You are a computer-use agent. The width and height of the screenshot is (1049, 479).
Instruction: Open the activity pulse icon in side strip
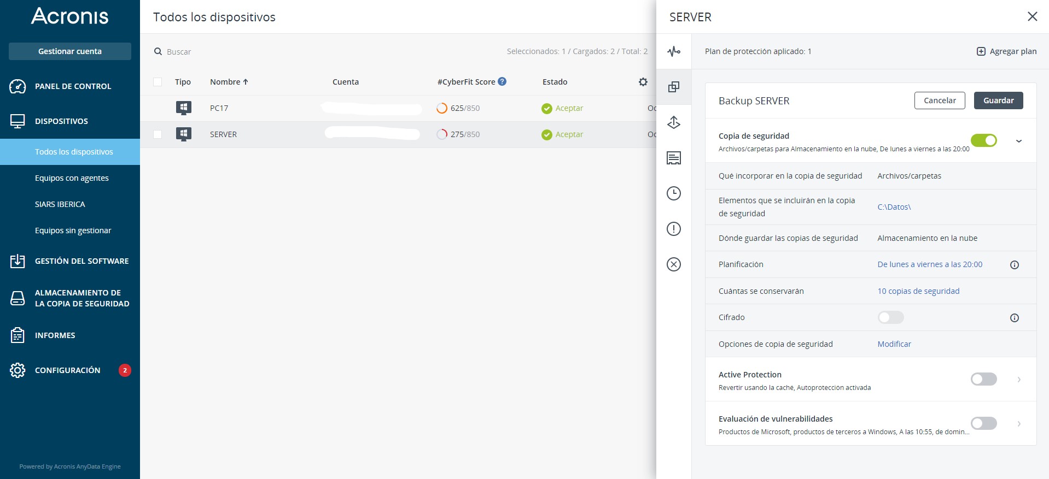pos(674,51)
